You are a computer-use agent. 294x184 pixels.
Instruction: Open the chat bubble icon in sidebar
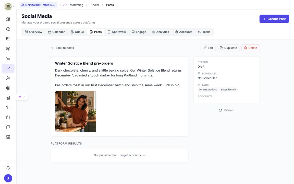pos(8,127)
